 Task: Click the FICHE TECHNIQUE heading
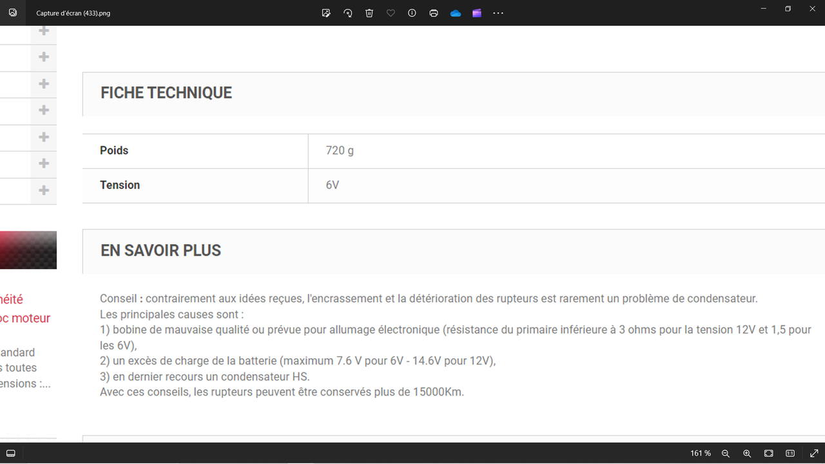pos(166,93)
